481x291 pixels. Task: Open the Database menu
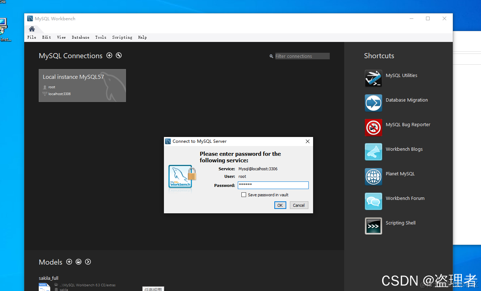[x=81, y=37]
